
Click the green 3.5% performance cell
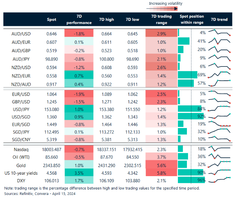(x=79, y=172)
